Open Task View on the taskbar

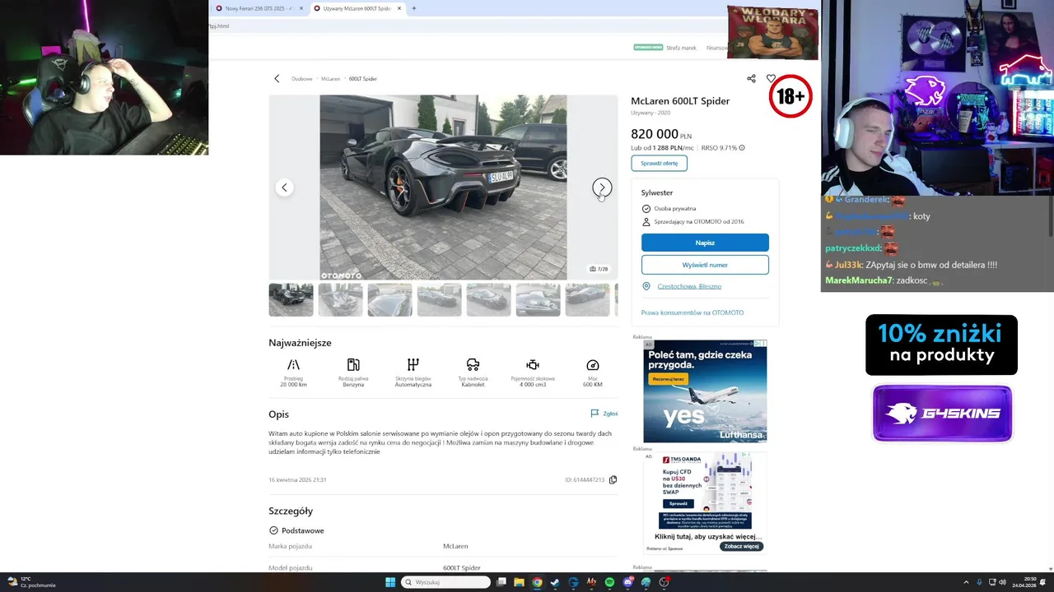(x=501, y=582)
